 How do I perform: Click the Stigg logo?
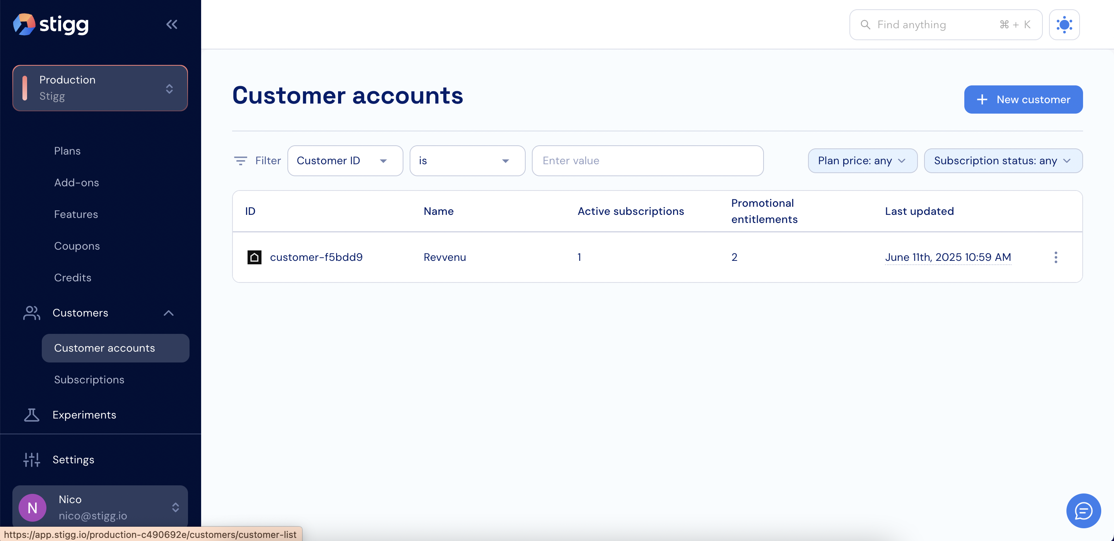[51, 25]
